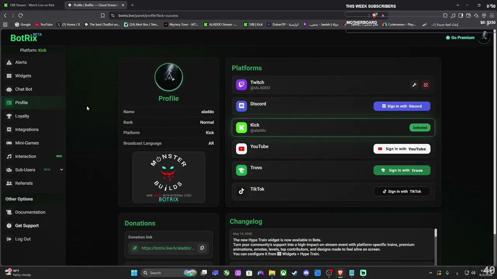Switch to the SXB Stream browser tab
Viewport: 497px width, 279px height.
(32, 5)
